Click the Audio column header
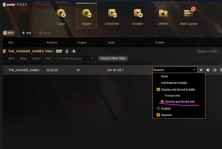Viewport: 222px width, 149px height. click(111, 42)
